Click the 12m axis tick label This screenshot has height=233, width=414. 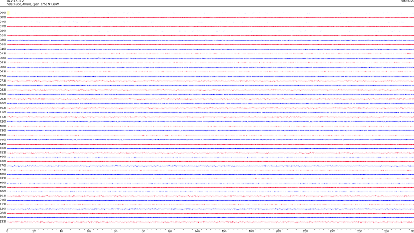[x=170, y=231]
